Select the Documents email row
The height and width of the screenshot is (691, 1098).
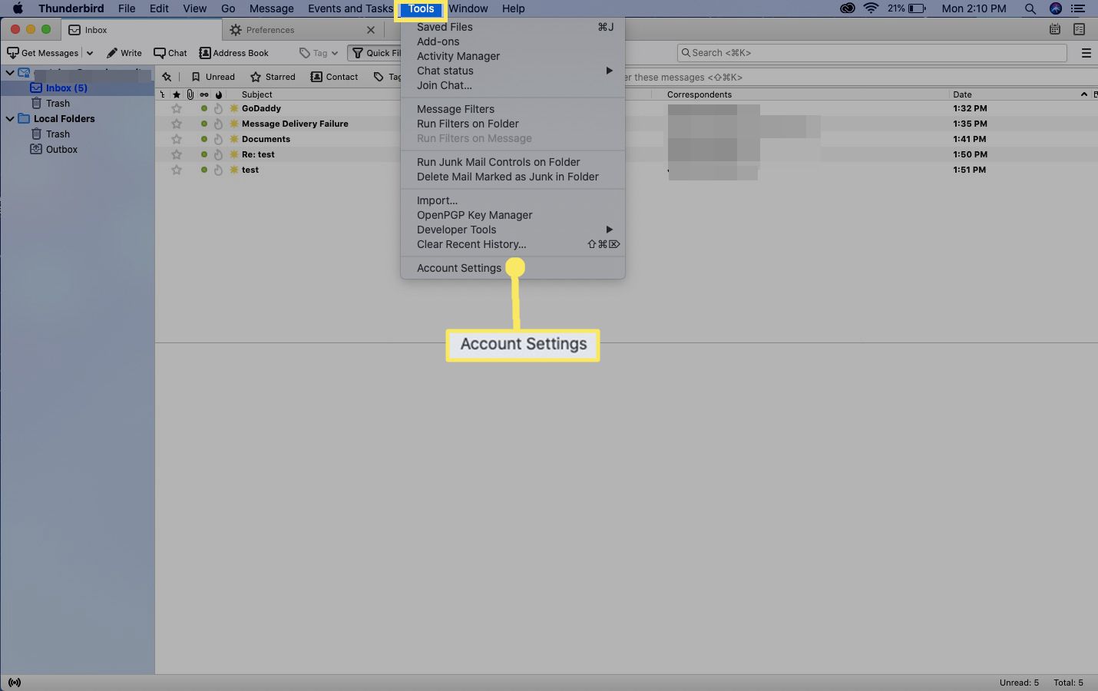[626, 139]
